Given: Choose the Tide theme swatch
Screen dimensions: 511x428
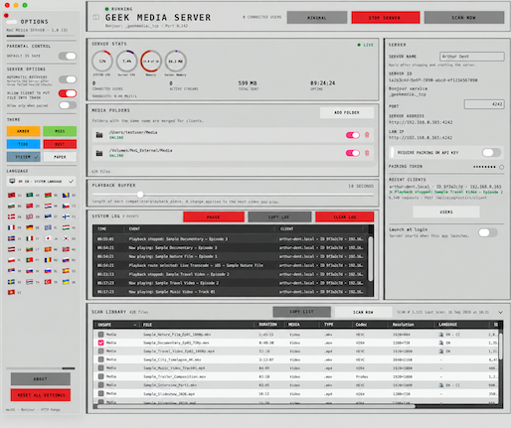Looking at the screenshot, I should [23, 144].
